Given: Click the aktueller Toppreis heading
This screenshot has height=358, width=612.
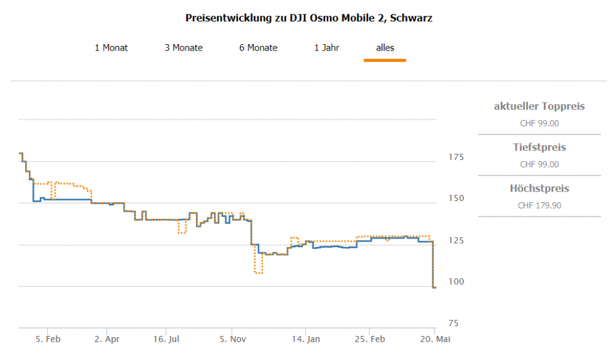Looking at the screenshot, I should tap(539, 107).
